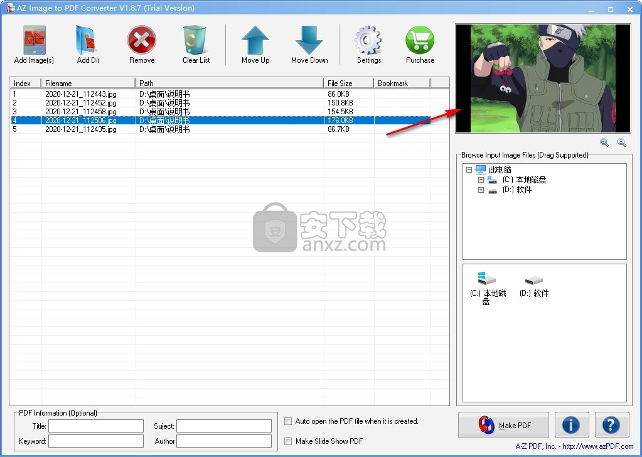Sort by Filename column header
This screenshot has width=642, height=457.
(88, 83)
